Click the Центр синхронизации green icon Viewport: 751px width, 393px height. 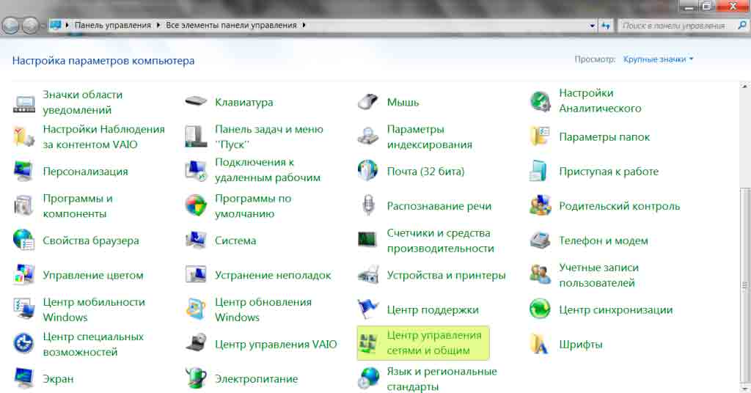pos(541,309)
